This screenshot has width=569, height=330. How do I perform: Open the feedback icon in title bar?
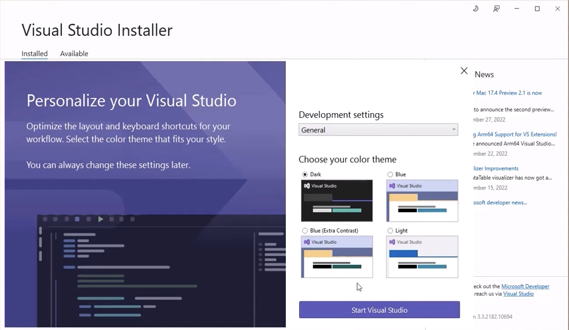click(x=496, y=9)
